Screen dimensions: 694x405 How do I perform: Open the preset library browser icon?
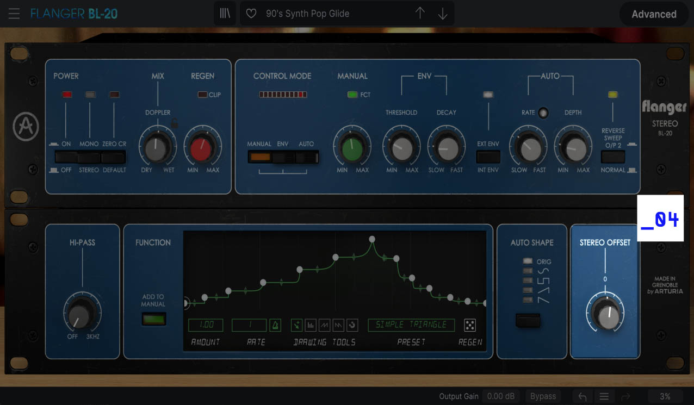[x=225, y=13]
